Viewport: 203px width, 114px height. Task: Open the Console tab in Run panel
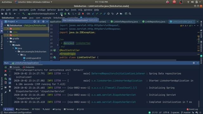[x=15, y=67]
